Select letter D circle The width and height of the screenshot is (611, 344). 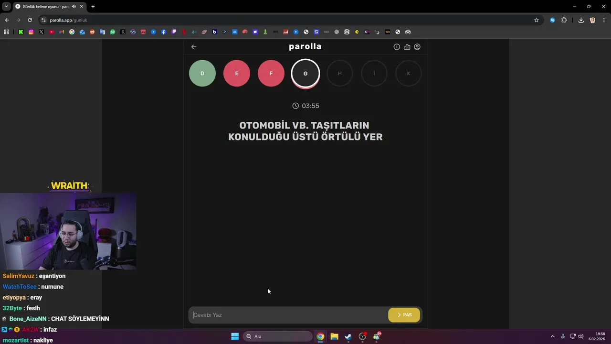pos(202,74)
